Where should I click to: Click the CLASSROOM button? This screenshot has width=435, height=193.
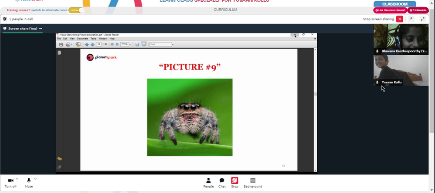click(395, 4)
